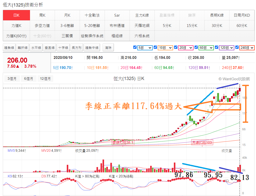The image size is (256, 196).
Task: Toggle the 20日 moving average checkbox
Action: 176,47
